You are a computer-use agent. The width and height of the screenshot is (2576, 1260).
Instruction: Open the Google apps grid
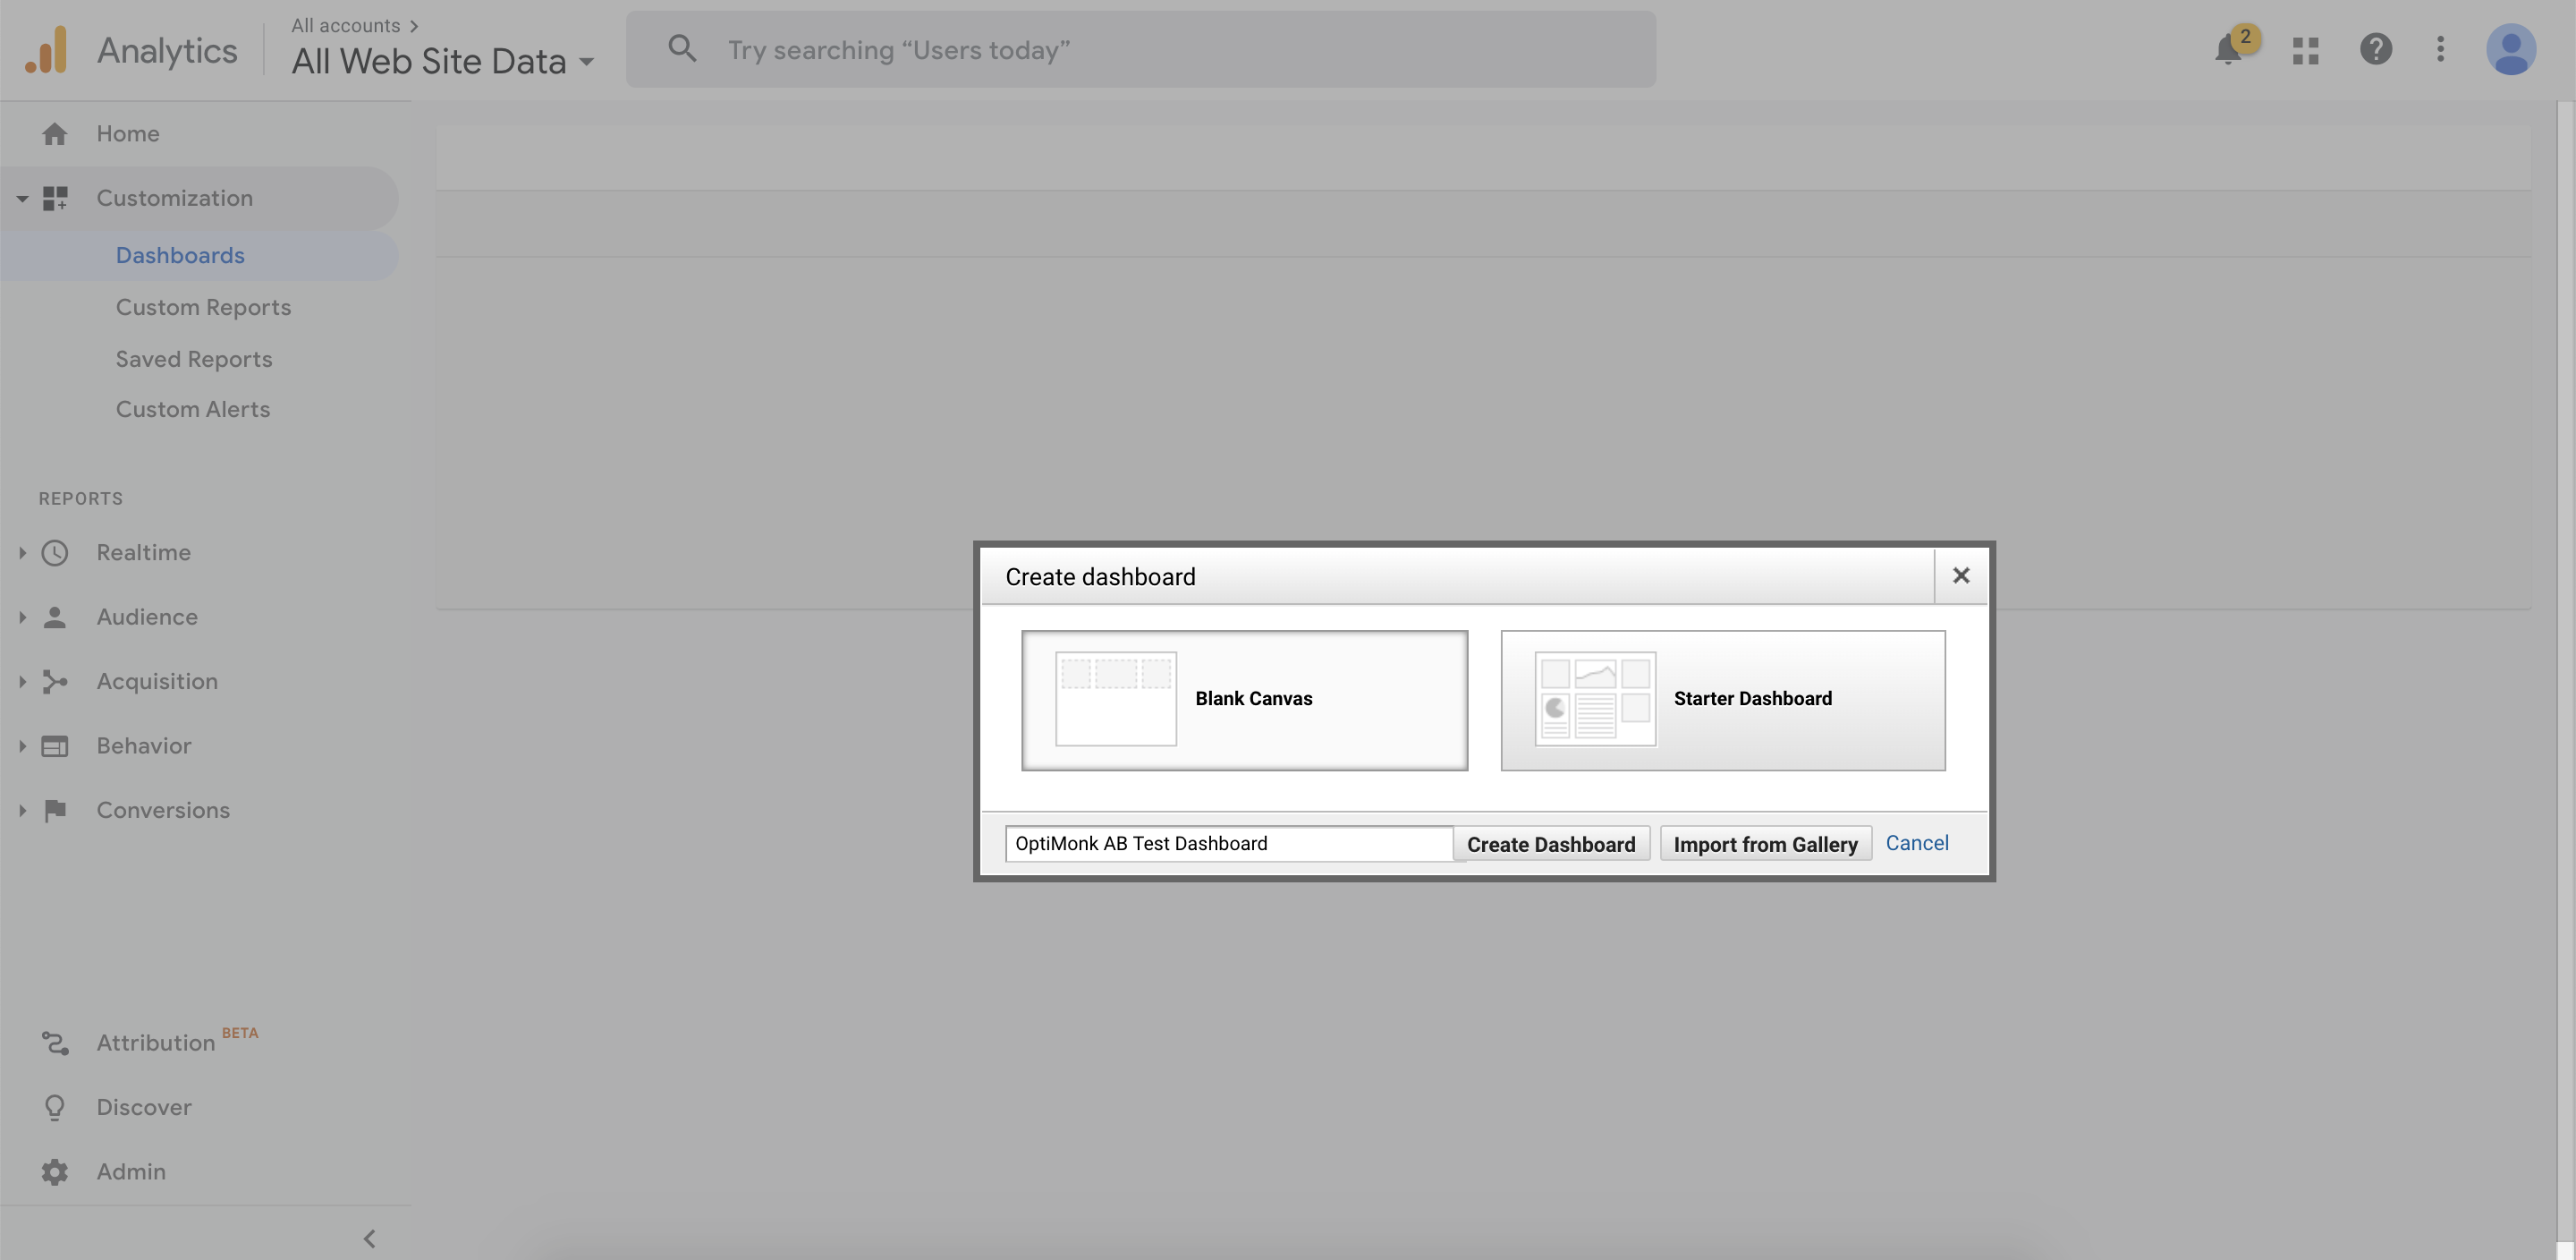coord(2305,50)
